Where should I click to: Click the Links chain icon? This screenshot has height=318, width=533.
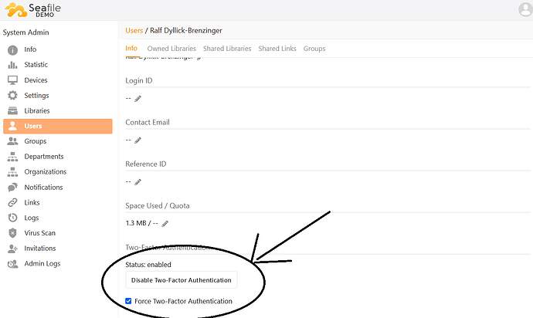12,202
